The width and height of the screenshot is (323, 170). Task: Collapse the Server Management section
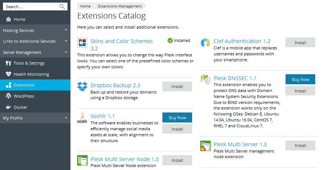(x=35, y=52)
